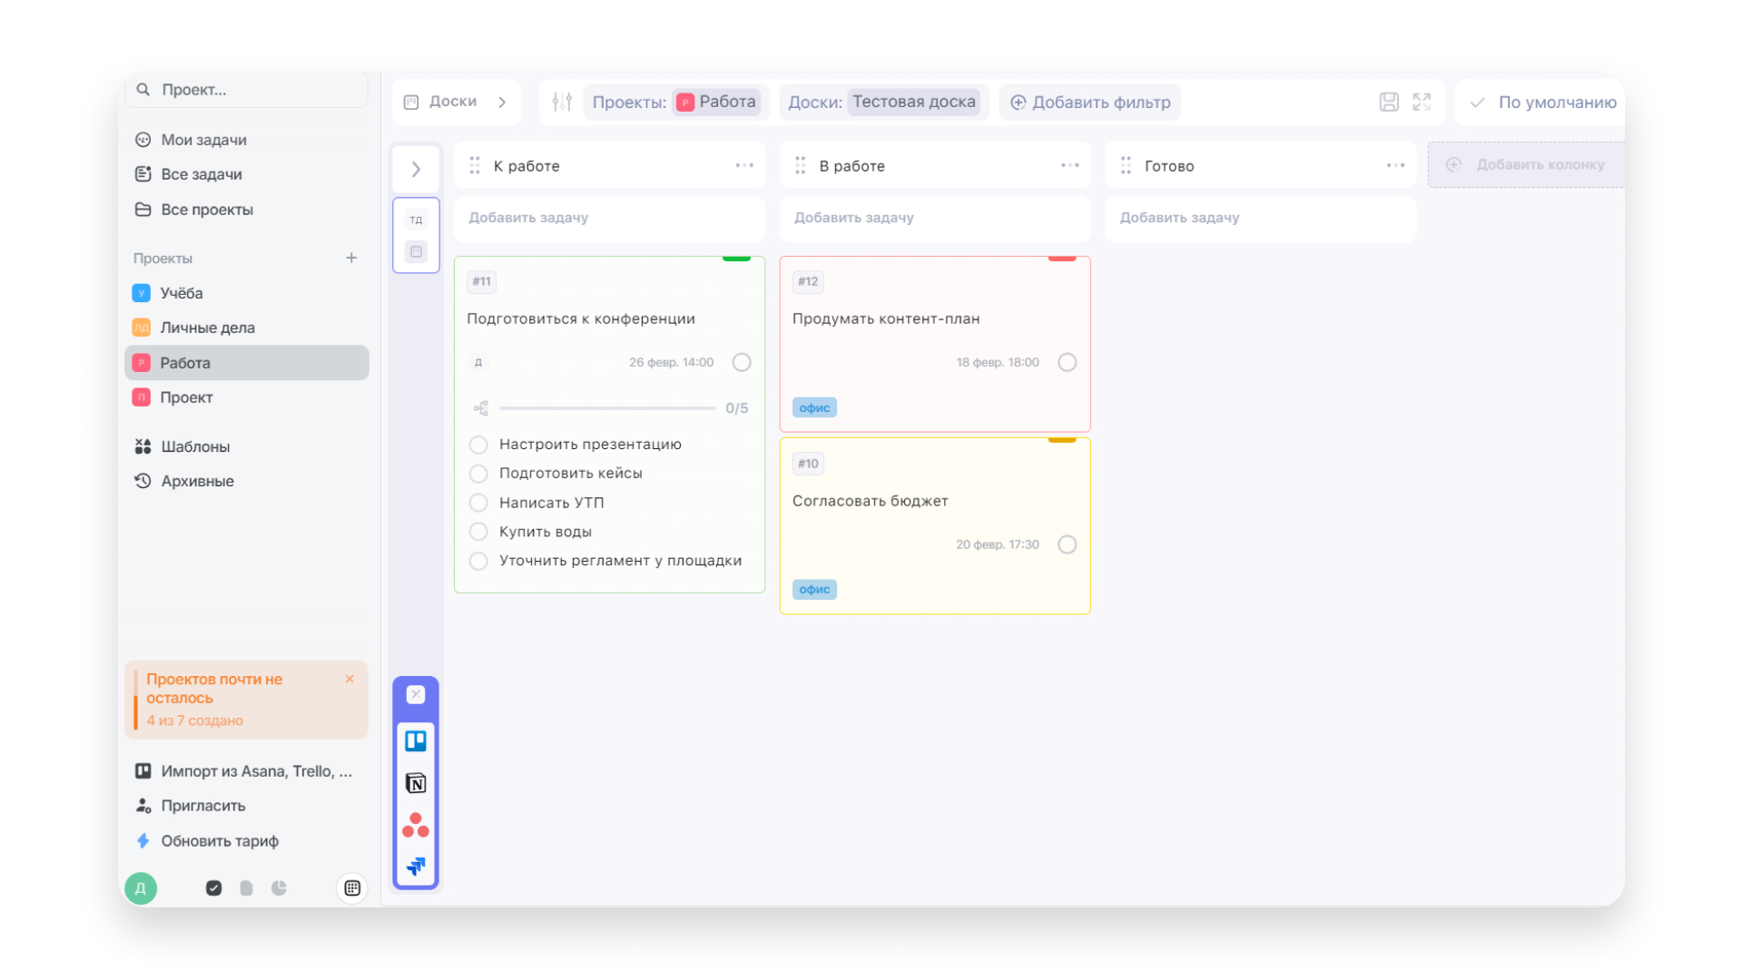
Task: Open the apps grid icon at bottom
Action: click(x=352, y=888)
